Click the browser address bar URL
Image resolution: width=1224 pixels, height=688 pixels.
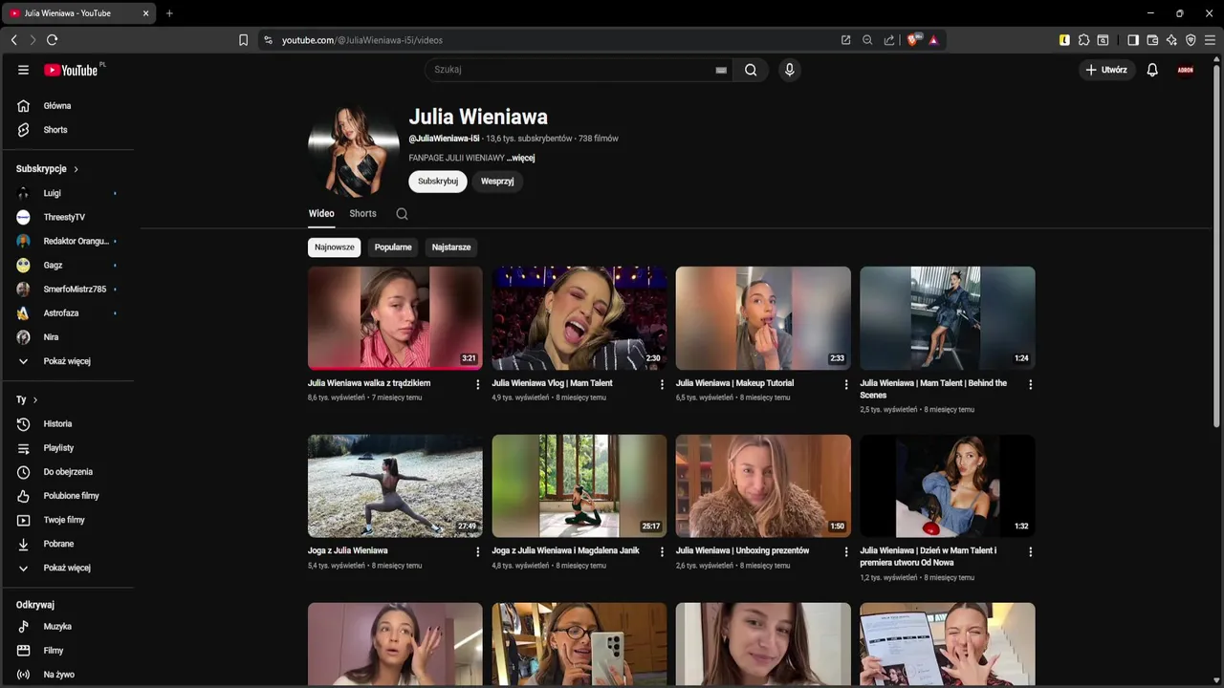click(362, 40)
